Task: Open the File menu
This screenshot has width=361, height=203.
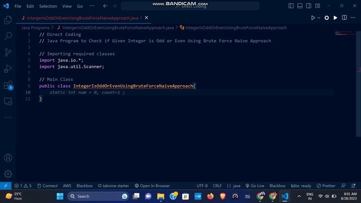Action: click(17, 6)
